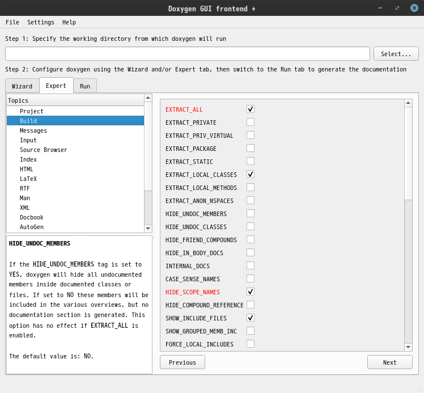Enable EXTRACT_PACKAGE checkbox
424x393 pixels.
coord(251,148)
